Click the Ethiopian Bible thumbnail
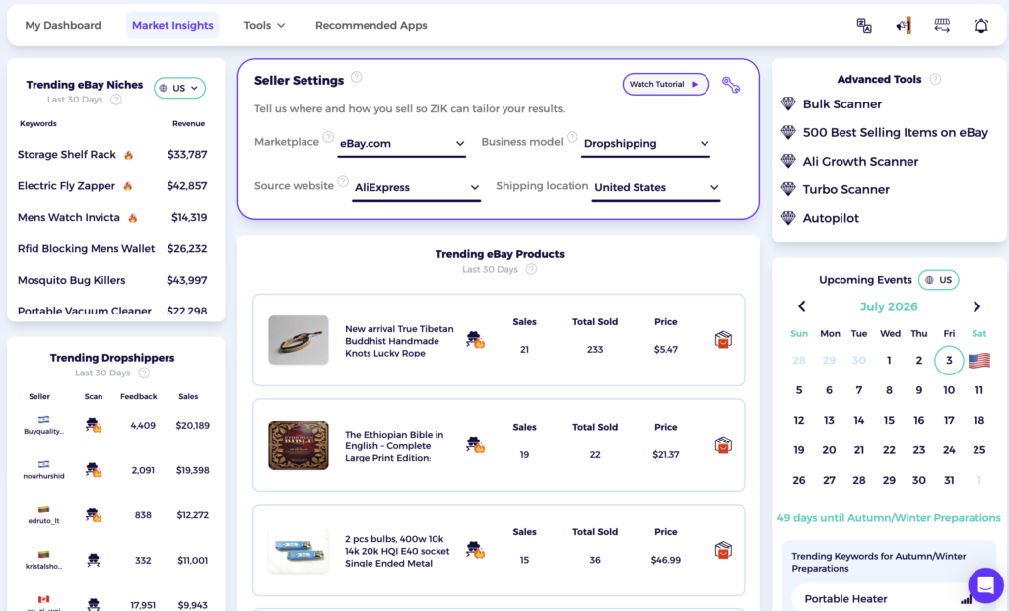Viewport: 1009px width, 611px height. point(299,444)
